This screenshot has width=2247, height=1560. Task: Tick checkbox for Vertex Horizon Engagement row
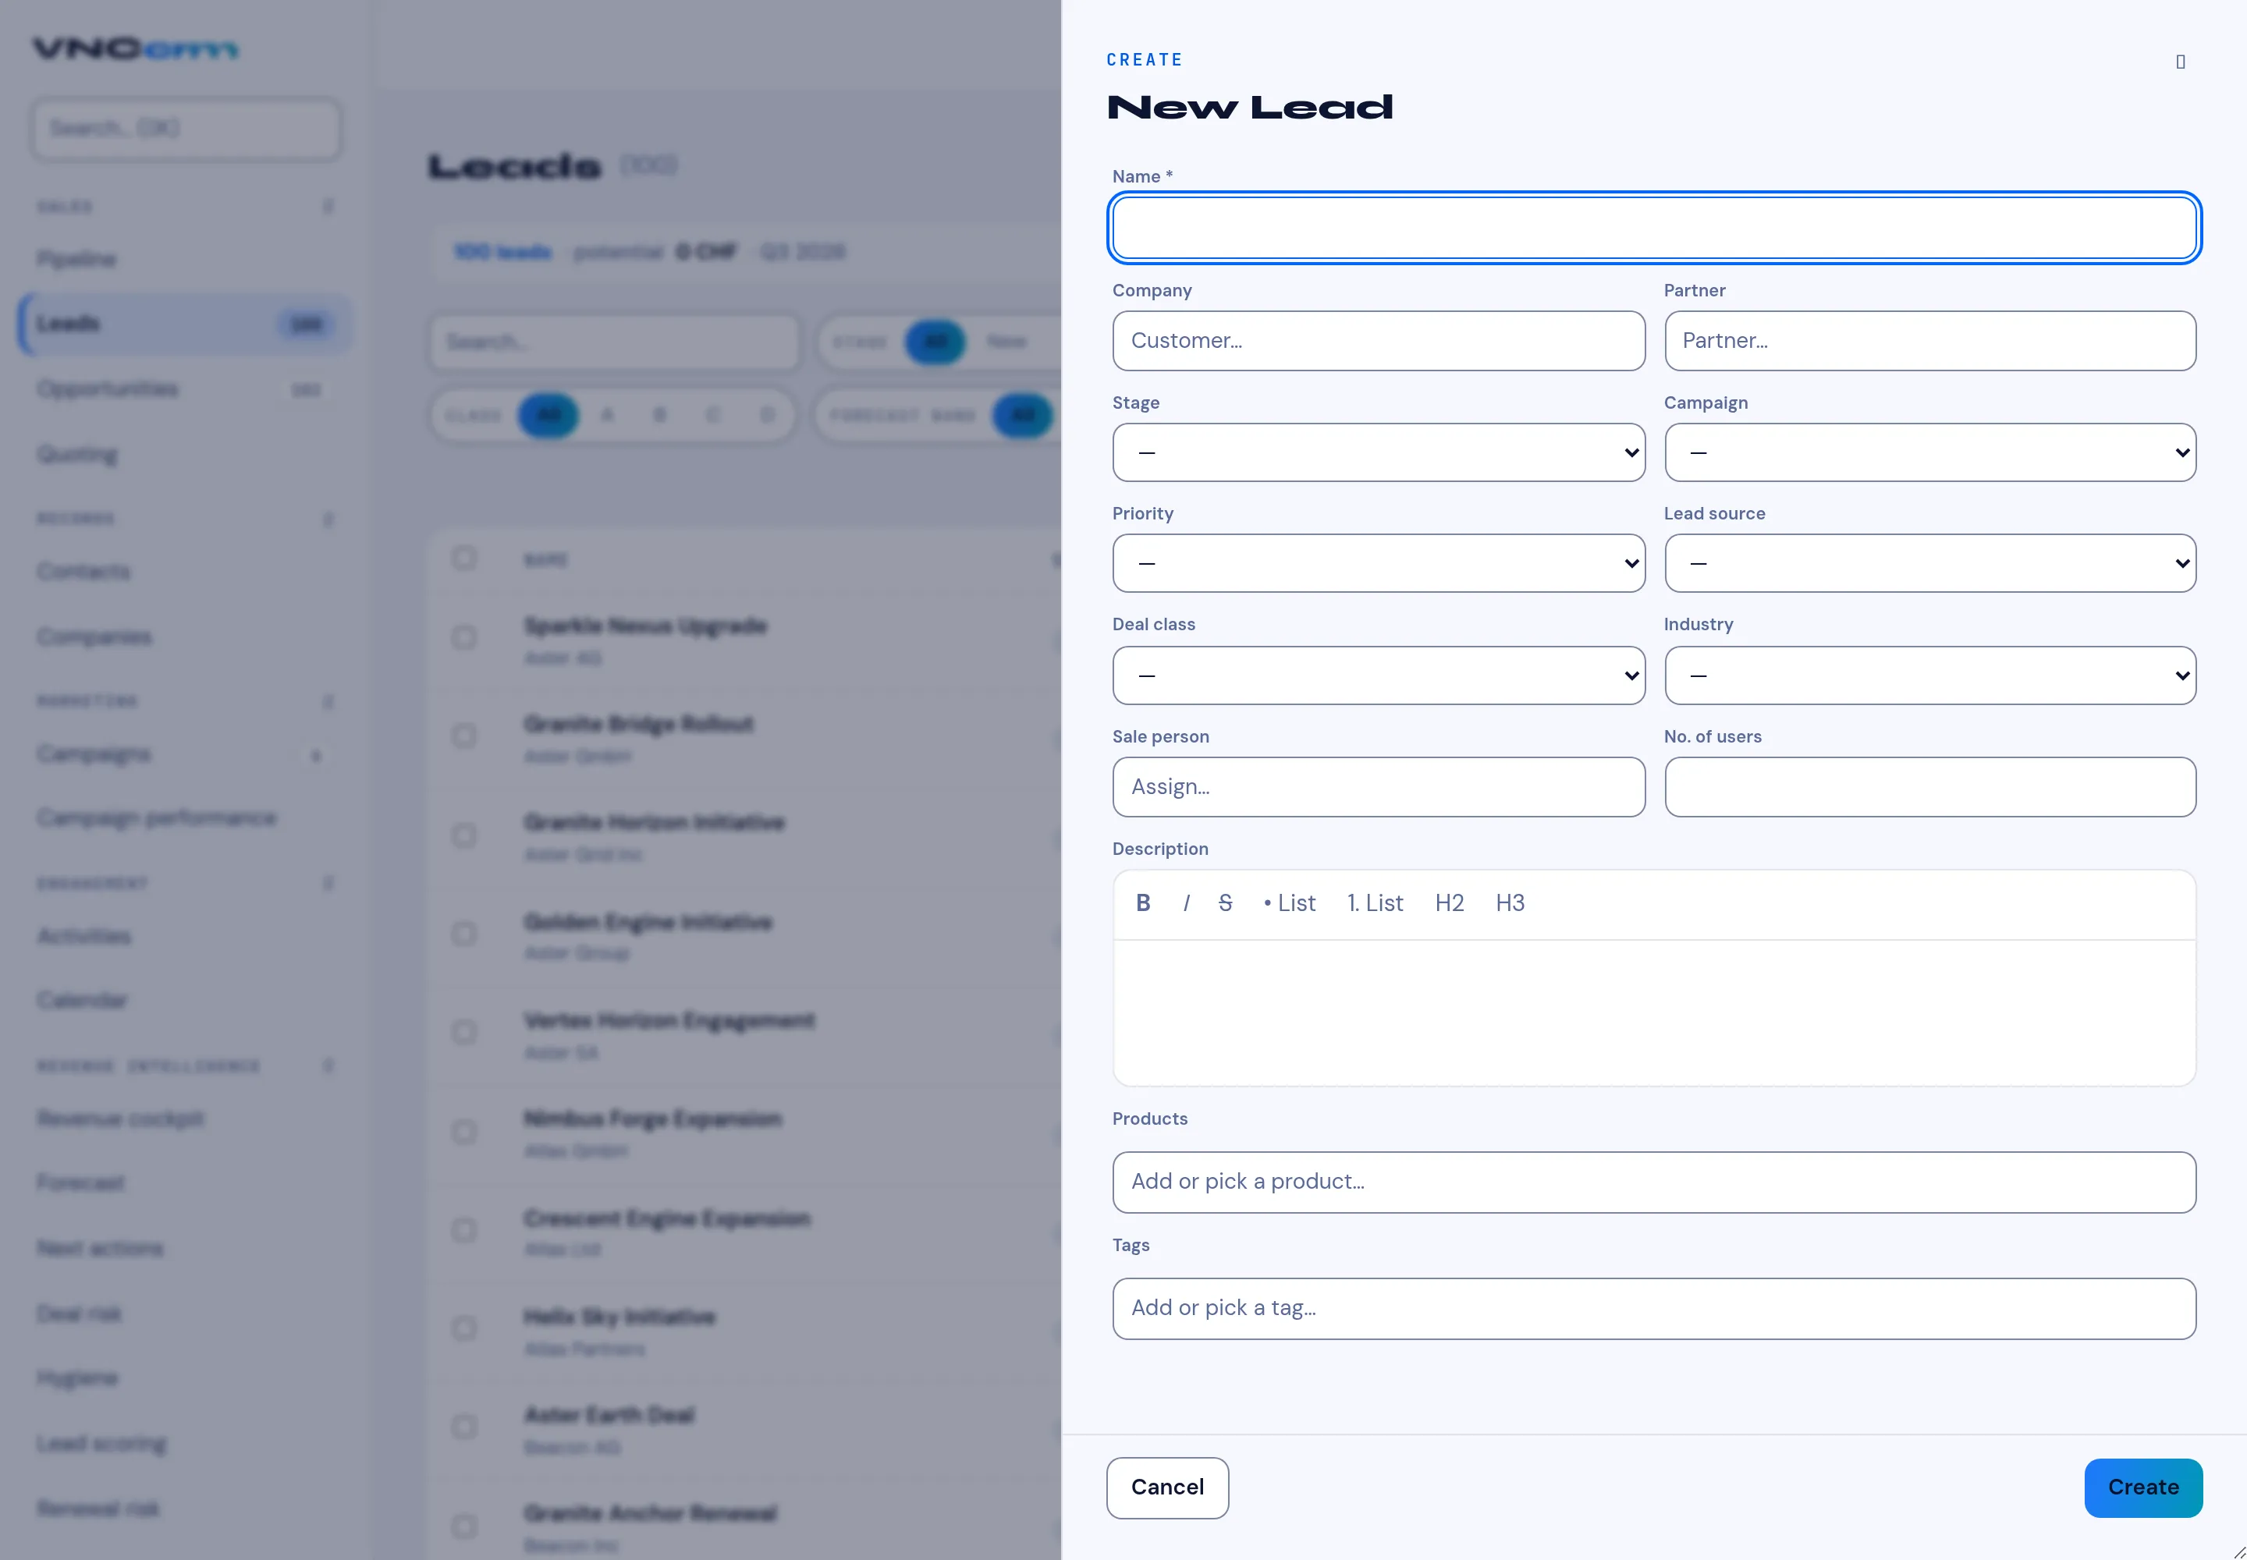[x=464, y=1032]
